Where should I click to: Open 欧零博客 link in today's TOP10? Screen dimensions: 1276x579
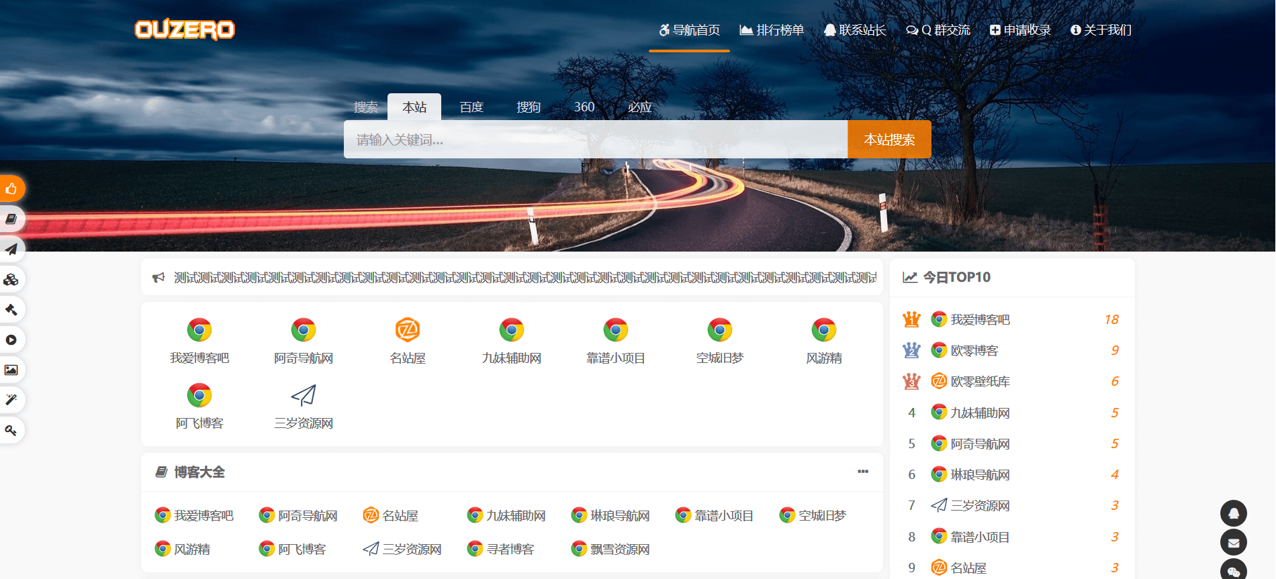click(974, 351)
